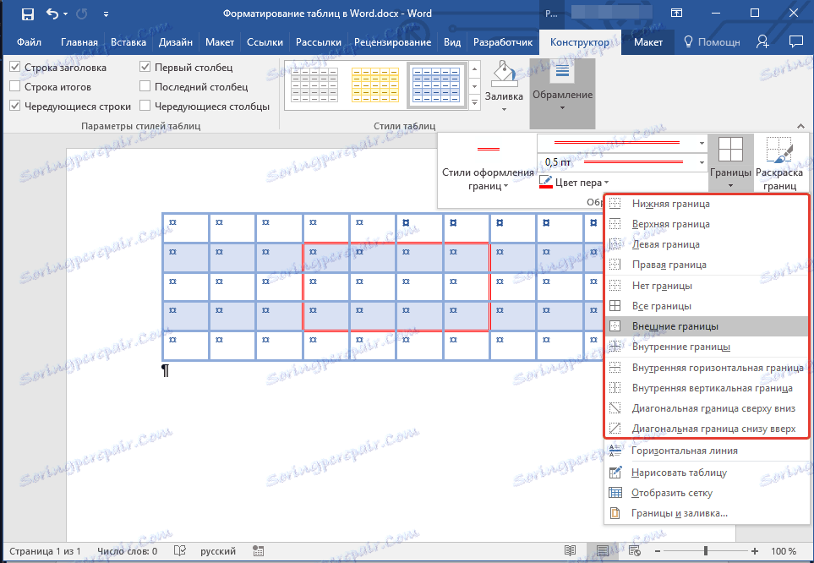Toggle Строка итогов checkbox
The image size is (814, 563).
(x=15, y=86)
